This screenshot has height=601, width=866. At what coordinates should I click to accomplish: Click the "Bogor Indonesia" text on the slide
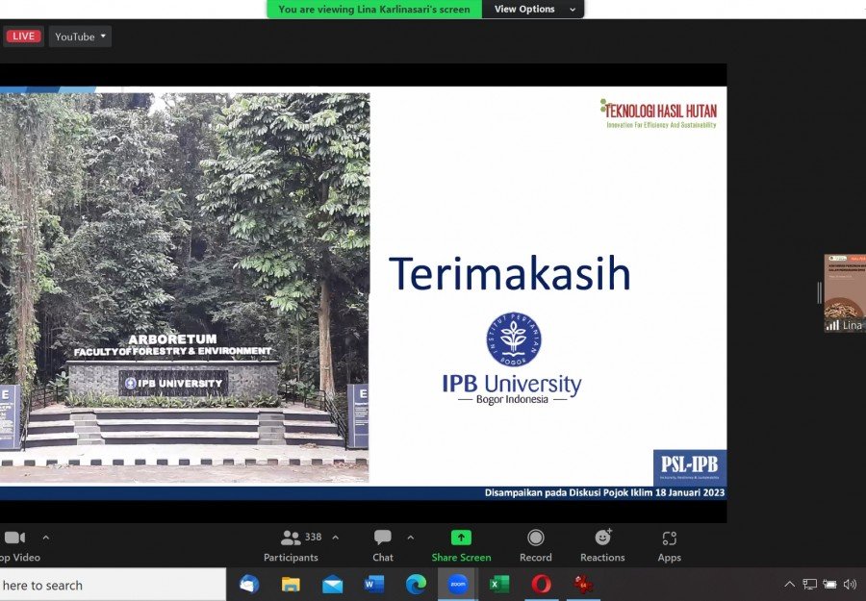(513, 399)
